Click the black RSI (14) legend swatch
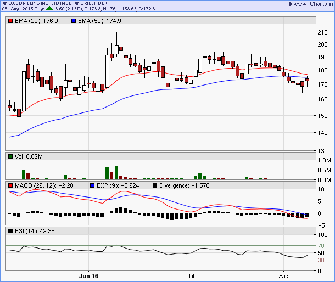This screenshot has width=335, height=282. [10, 231]
